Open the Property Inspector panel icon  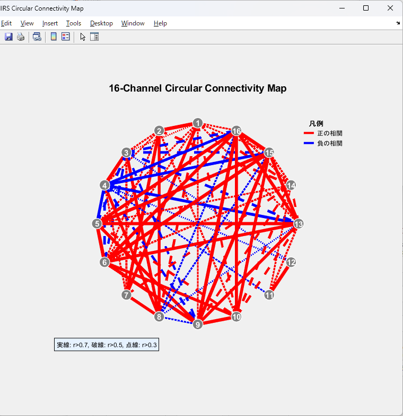[x=94, y=37]
